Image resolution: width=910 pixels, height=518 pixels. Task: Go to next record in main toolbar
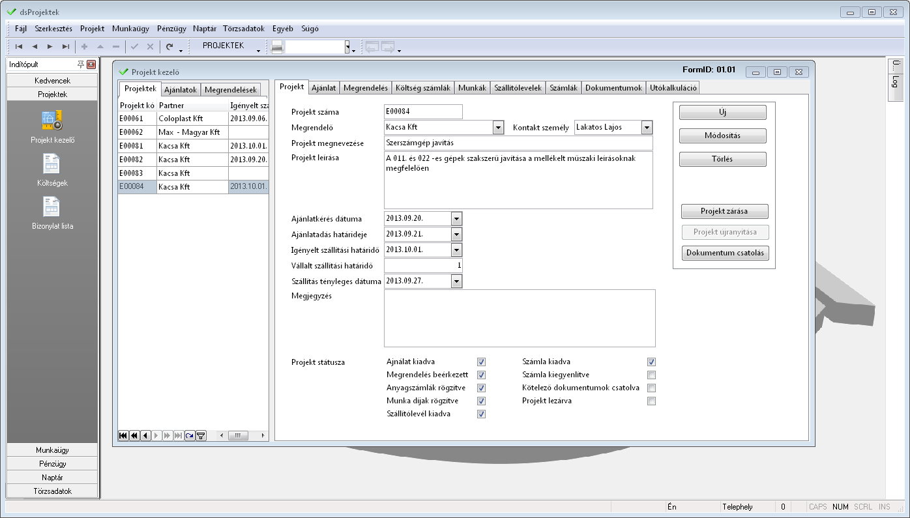pos(50,47)
